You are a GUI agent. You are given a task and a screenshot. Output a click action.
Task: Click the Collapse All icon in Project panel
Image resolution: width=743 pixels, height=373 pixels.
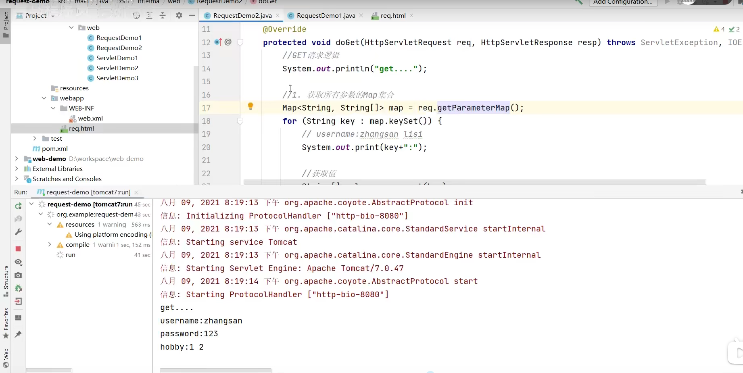click(x=163, y=15)
